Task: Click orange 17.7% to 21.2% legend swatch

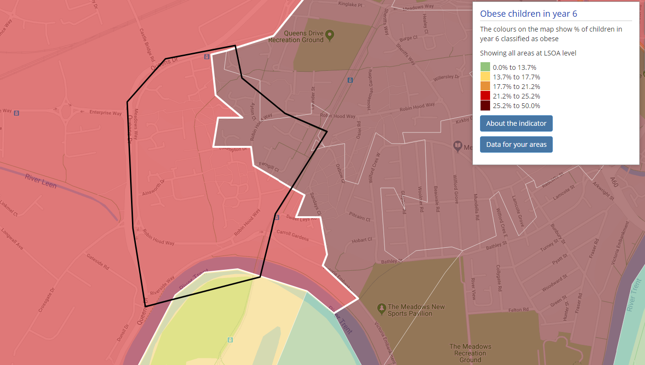Action: (x=485, y=87)
